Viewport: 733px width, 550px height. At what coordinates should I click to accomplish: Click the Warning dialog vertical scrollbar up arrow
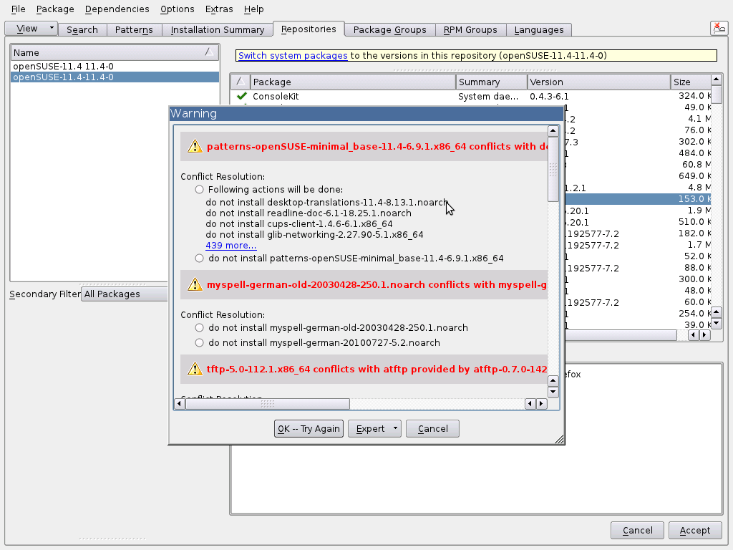pyautogui.click(x=553, y=131)
